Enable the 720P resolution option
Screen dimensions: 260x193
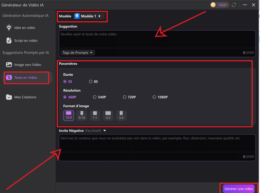(x=124, y=97)
